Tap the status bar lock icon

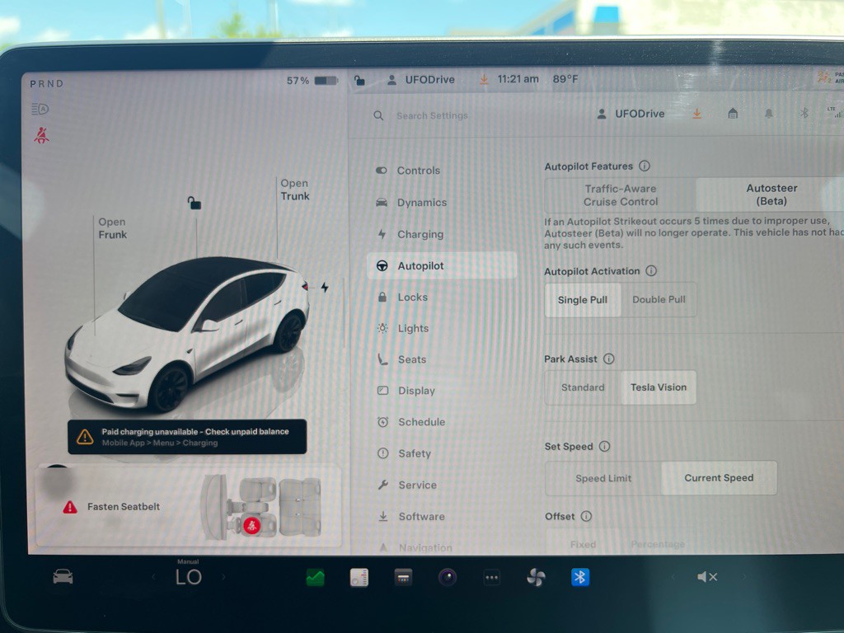tap(359, 80)
